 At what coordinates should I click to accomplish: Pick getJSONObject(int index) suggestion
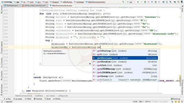coord(125,72)
